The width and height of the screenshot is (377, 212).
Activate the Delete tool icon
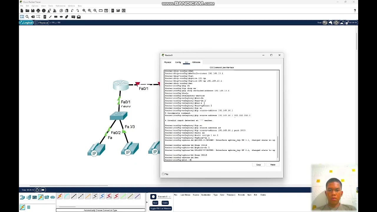point(33,17)
